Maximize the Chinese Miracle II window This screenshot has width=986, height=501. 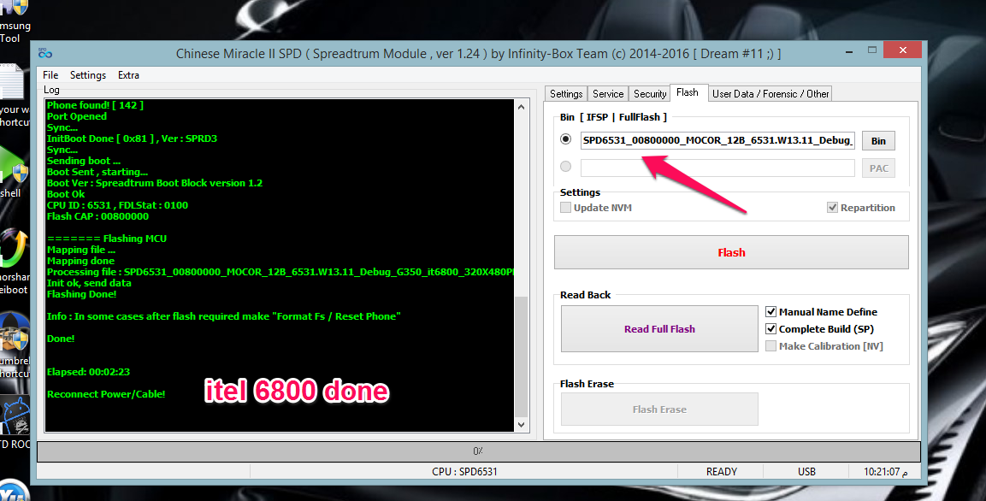pos(872,50)
